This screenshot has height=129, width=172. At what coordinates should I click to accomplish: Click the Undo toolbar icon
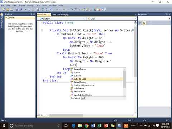[x=51, y=10]
